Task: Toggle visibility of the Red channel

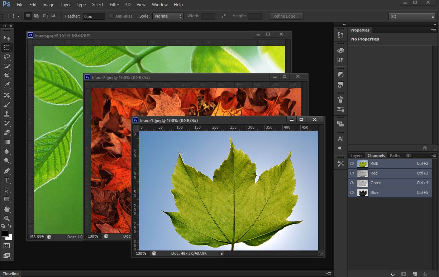Action: point(352,173)
